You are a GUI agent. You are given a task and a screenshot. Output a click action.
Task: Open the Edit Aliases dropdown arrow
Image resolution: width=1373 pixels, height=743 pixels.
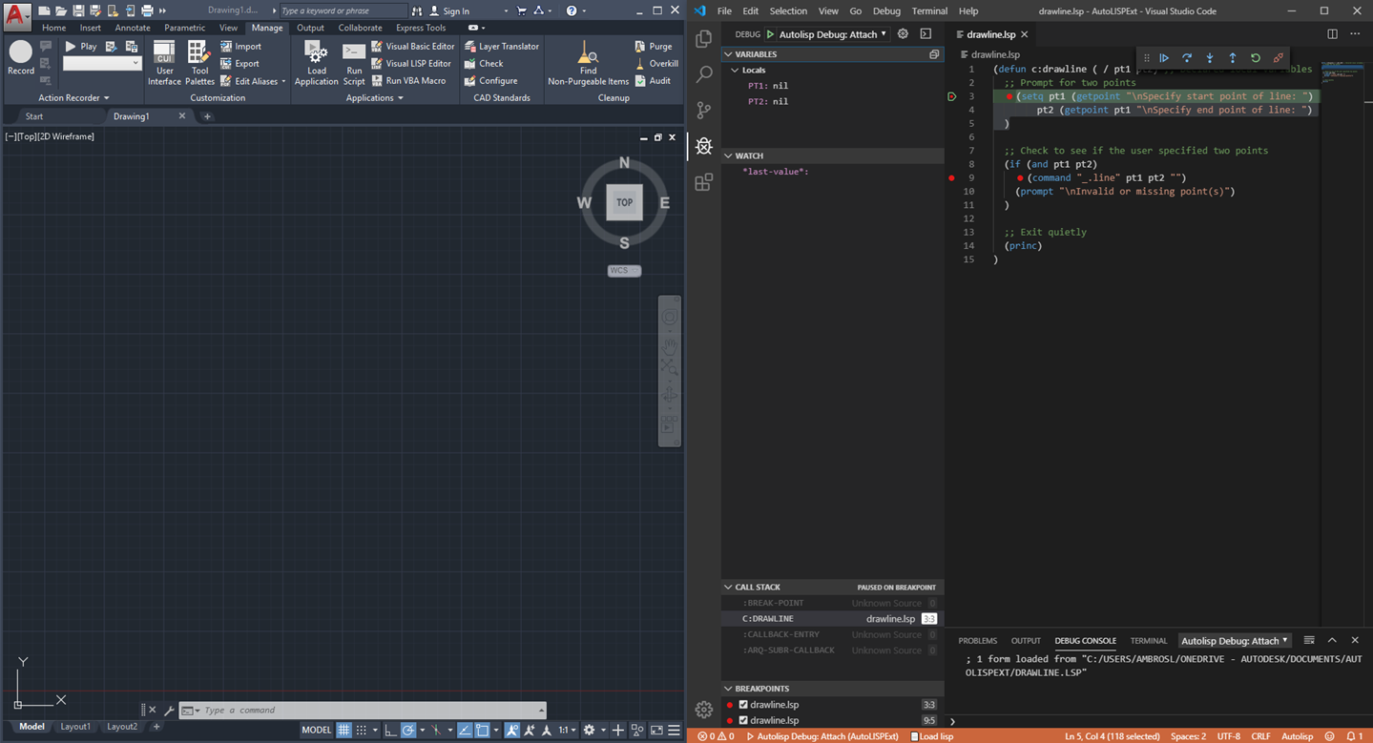click(283, 81)
